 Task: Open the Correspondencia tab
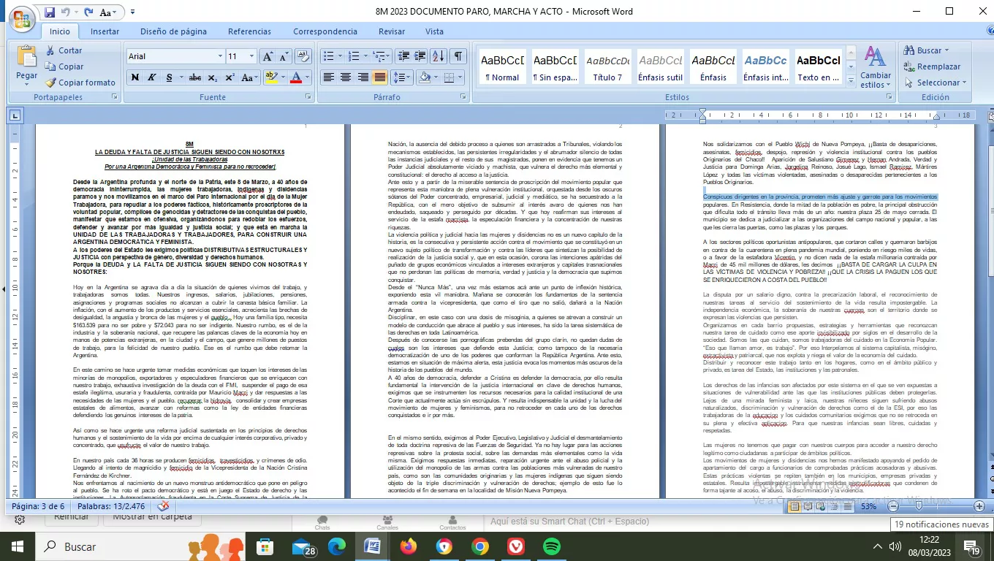(325, 31)
